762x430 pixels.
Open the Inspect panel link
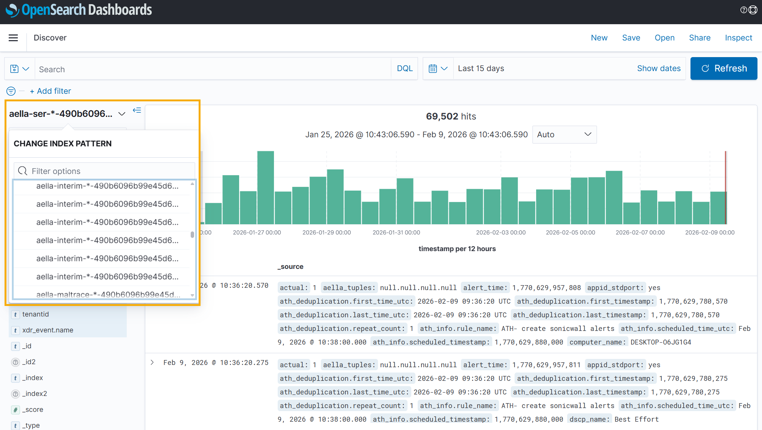click(x=738, y=38)
